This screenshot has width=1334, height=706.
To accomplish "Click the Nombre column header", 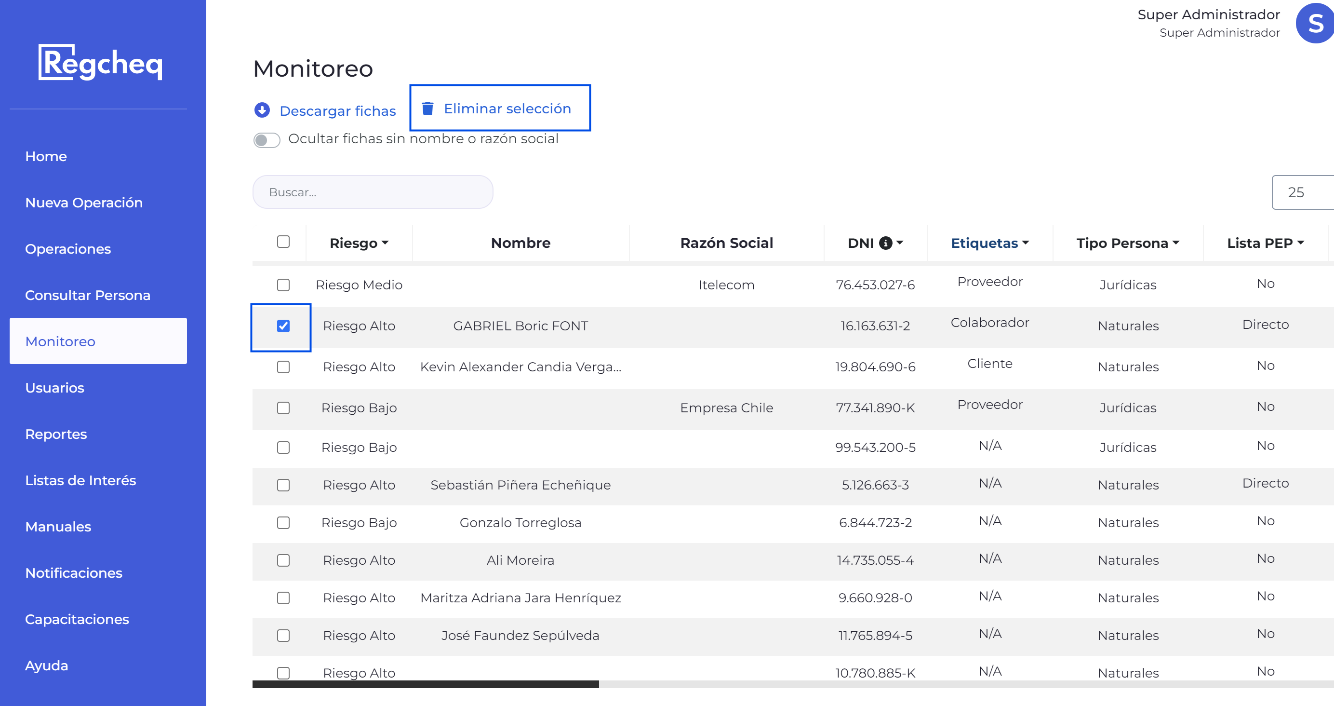I will pyautogui.click(x=520, y=243).
